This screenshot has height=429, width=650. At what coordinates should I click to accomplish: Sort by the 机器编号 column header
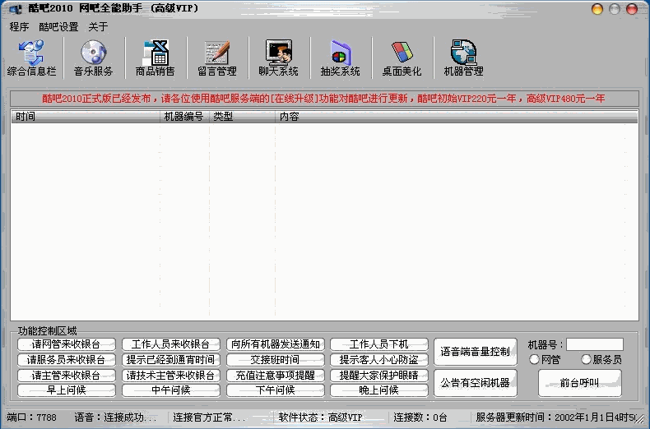pyautogui.click(x=184, y=117)
